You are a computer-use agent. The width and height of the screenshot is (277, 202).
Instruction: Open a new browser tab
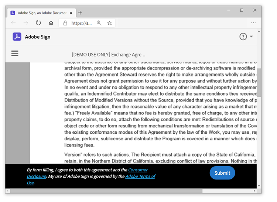click(80, 13)
